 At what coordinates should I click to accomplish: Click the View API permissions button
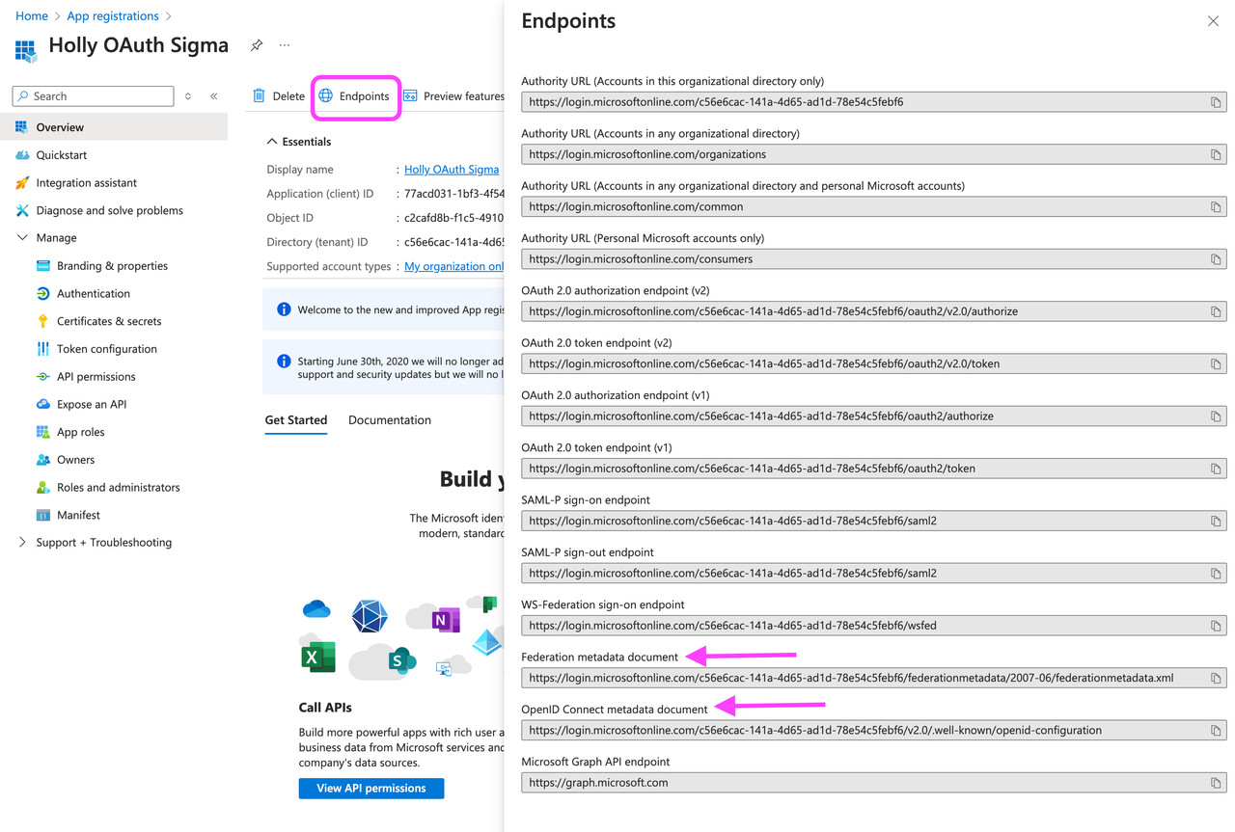click(x=370, y=788)
